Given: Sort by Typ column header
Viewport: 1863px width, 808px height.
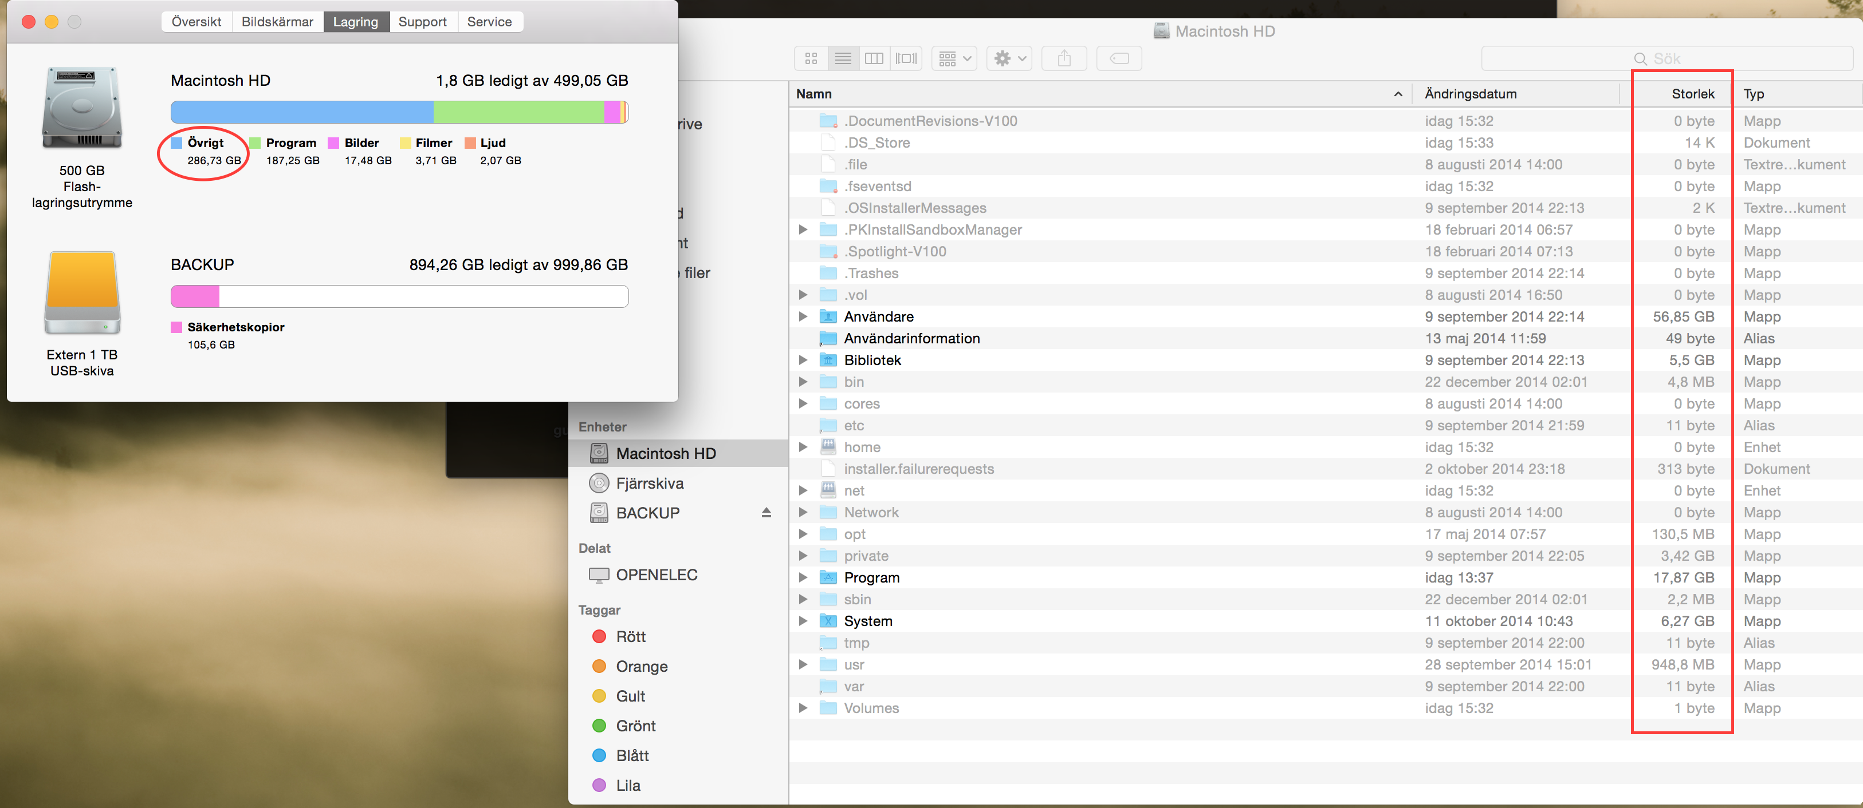Looking at the screenshot, I should point(1798,94).
